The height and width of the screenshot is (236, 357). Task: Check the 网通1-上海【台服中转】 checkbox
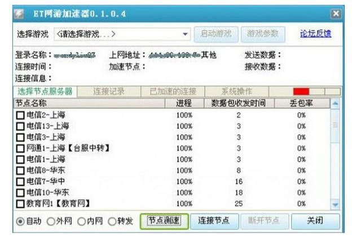coord(20,148)
